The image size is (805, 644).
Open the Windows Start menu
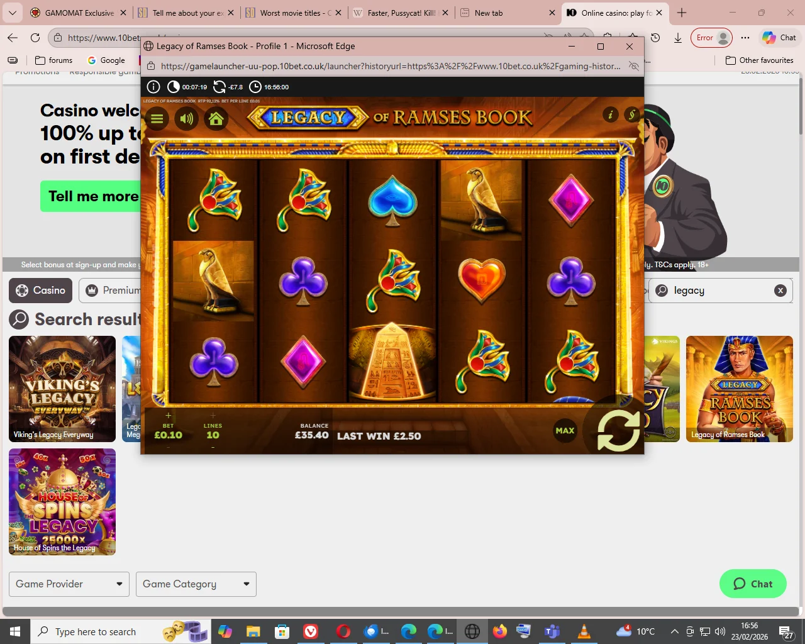click(15, 631)
